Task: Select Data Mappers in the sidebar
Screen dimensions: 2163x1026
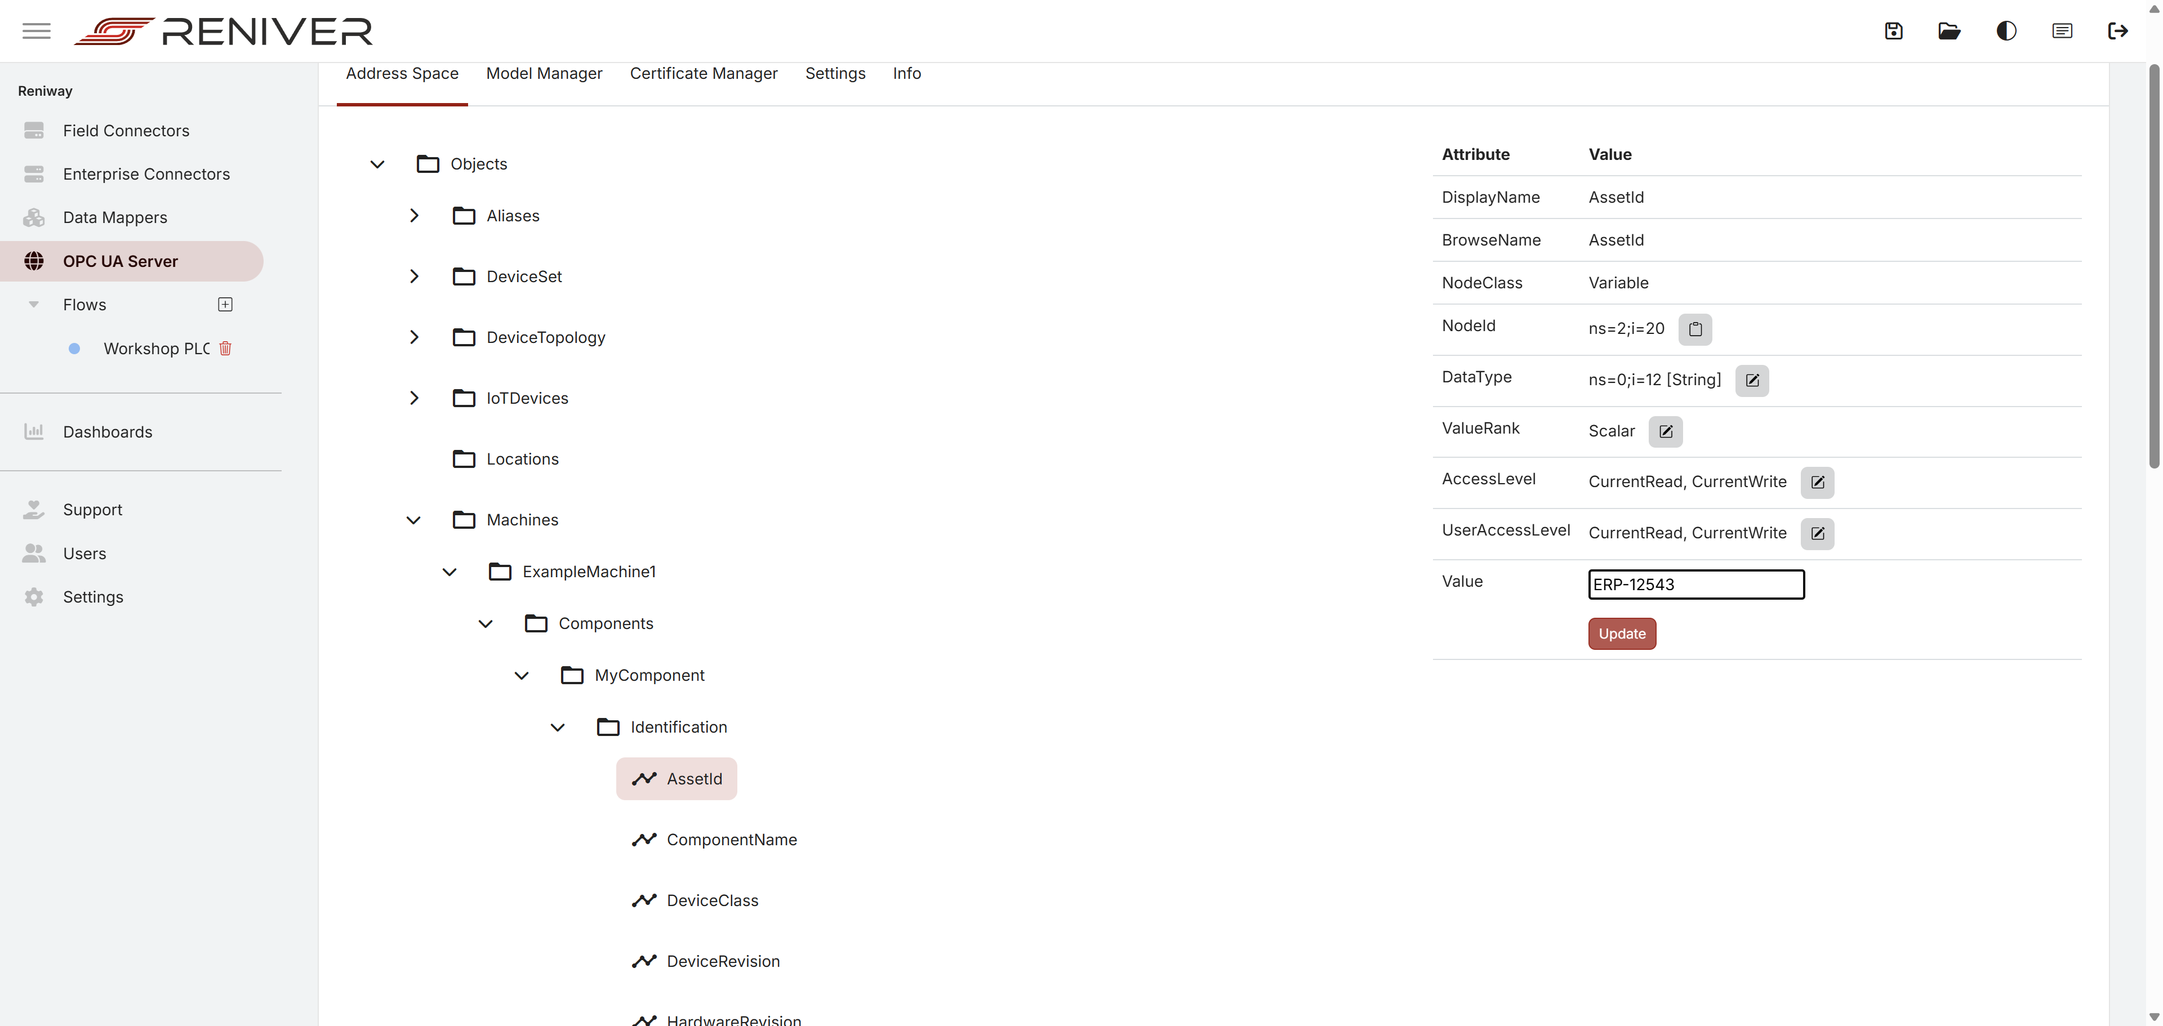Action: click(x=115, y=217)
